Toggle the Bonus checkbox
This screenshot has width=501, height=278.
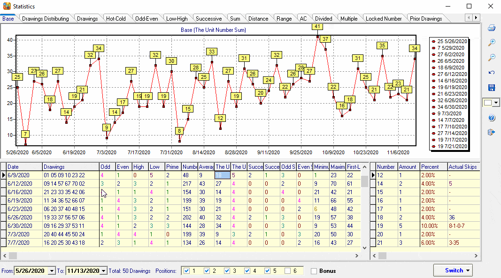[x=314, y=271]
